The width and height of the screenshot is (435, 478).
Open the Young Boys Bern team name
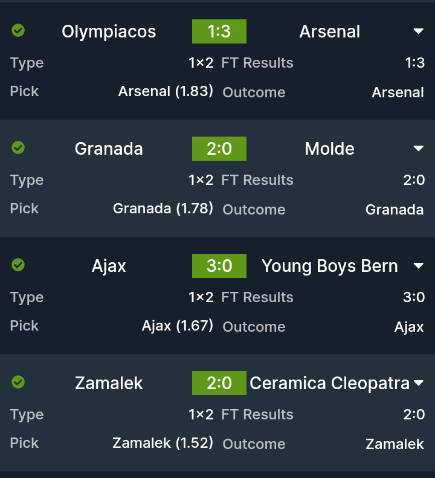pyautogui.click(x=330, y=266)
